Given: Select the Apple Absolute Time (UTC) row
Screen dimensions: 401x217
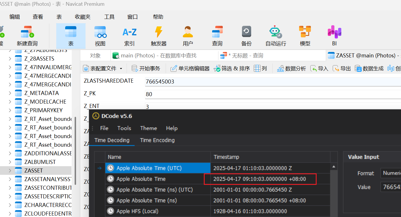Looking at the screenshot, I should click(x=149, y=168).
